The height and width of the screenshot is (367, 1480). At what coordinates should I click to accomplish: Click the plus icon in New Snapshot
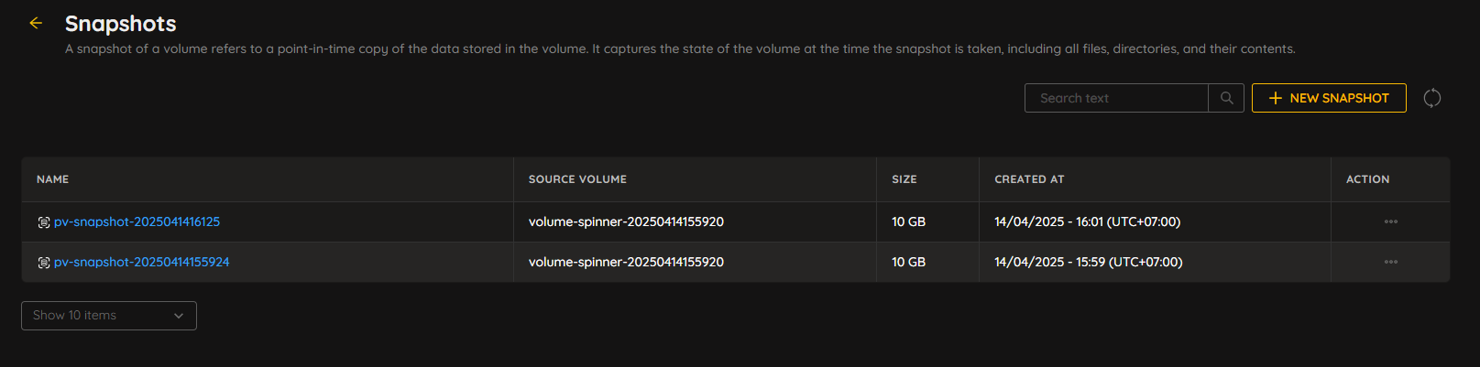[x=1275, y=98]
